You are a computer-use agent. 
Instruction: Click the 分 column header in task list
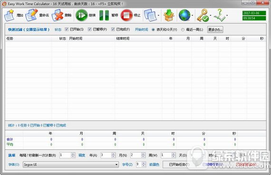[x=239, y=39]
